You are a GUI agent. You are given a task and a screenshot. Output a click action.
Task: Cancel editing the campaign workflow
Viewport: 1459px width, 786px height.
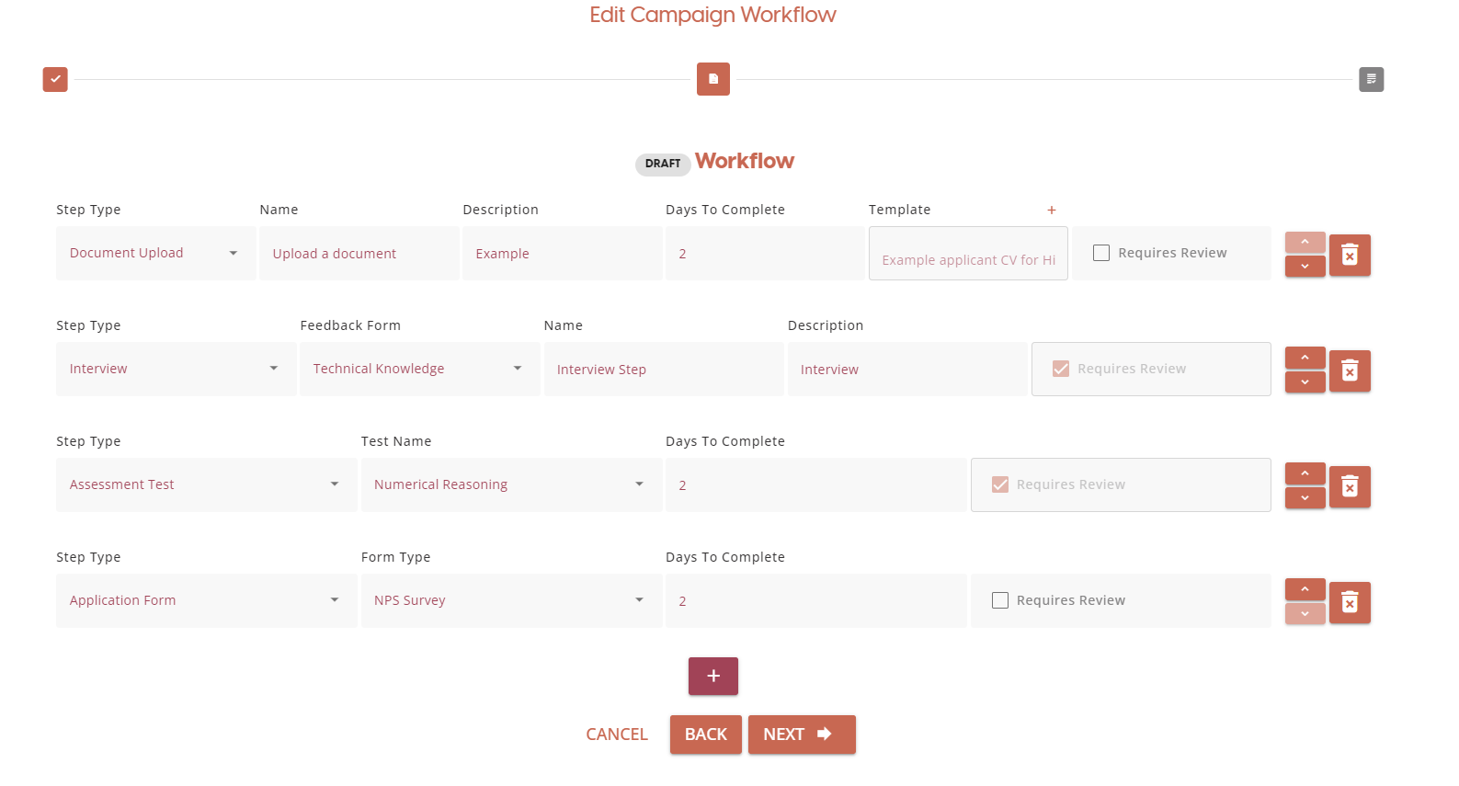coord(617,735)
